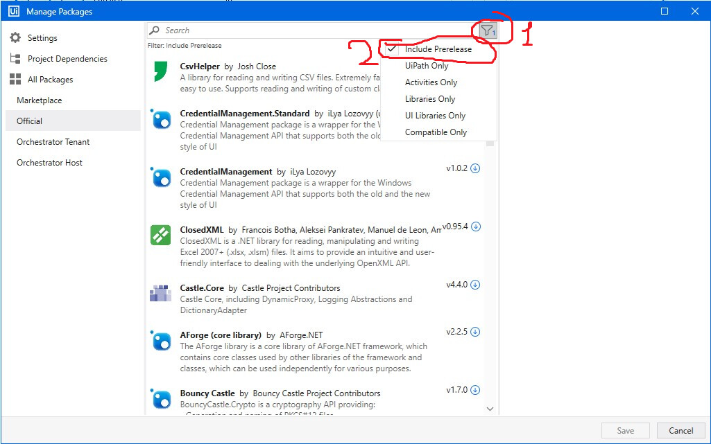This screenshot has height=444, width=711.
Task: Click the Settings gear icon
Action: (x=15, y=37)
